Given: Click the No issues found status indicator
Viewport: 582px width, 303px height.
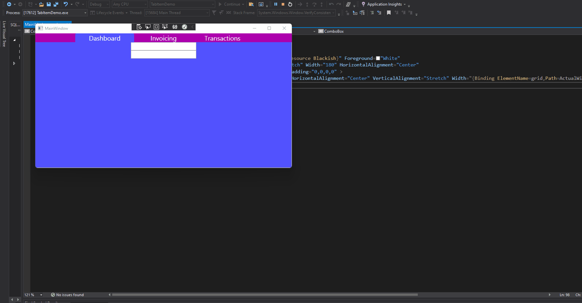Looking at the screenshot, I should (67, 295).
